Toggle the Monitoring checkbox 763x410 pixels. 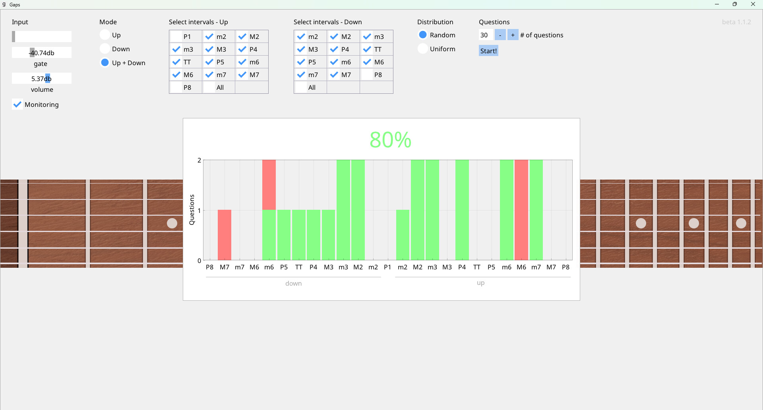pos(17,104)
